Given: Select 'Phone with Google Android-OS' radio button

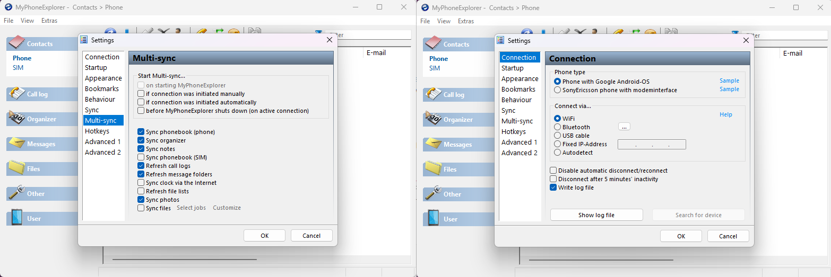Looking at the screenshot, I should click(557, 82).
